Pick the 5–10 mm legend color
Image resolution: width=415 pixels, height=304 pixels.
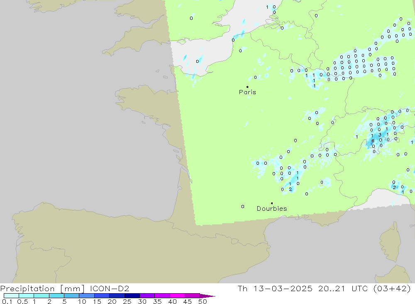pyautogui.click(x=71, y=296)
